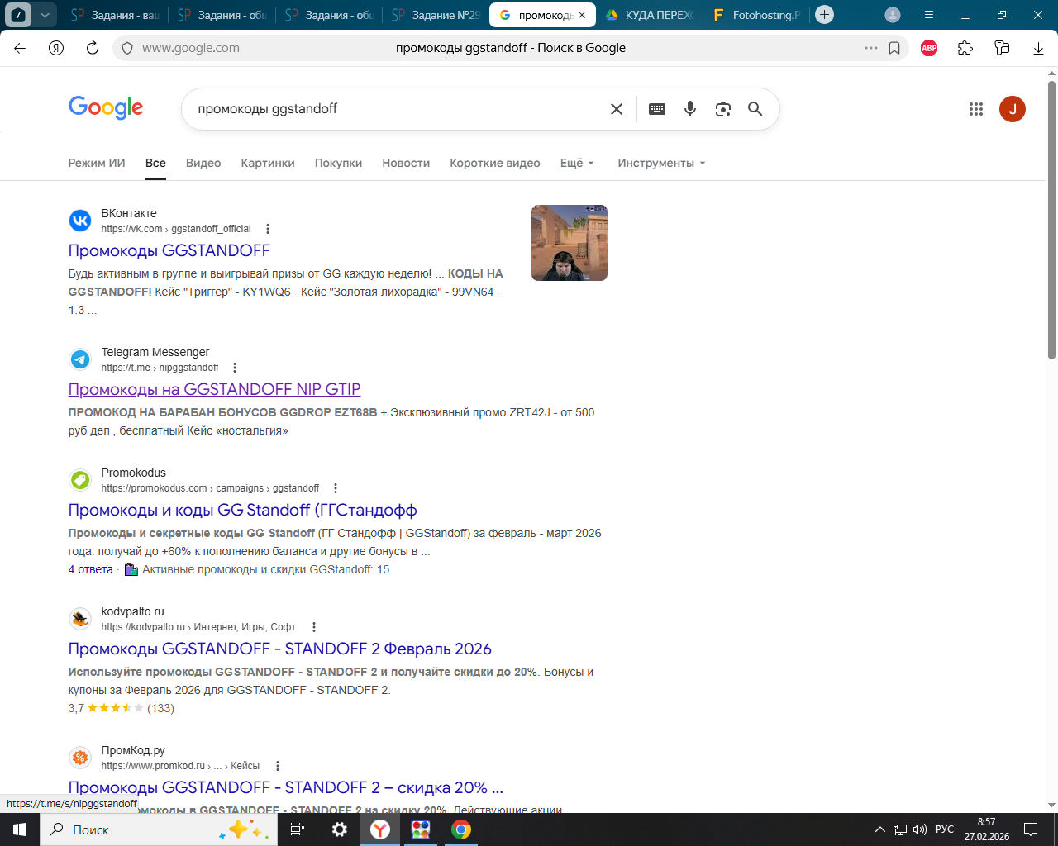1058x846 pixels.
Task: Select the Видео results tab
Action: pos(203,163)
